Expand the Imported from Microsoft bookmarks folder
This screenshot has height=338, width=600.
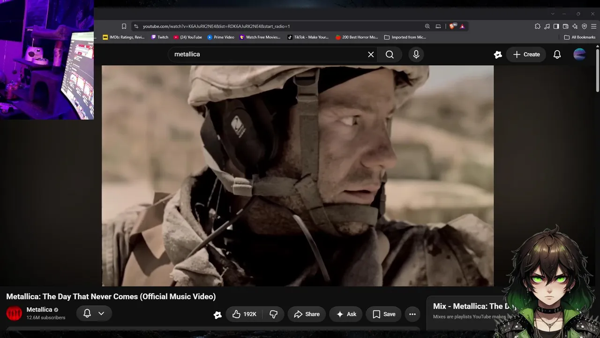pyautogui.click(x=405, y=37)
